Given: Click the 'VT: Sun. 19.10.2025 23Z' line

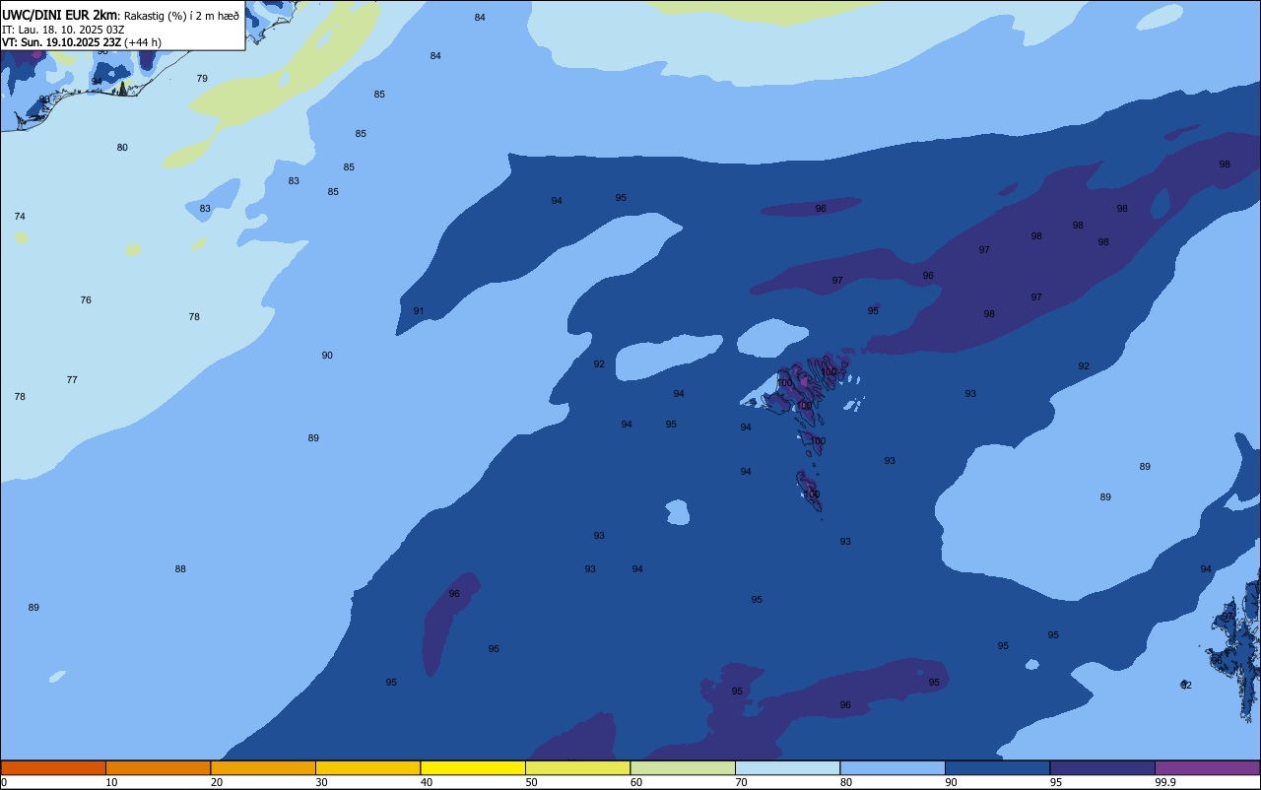Looking at the screenshot, I should [x=62, y=42].
